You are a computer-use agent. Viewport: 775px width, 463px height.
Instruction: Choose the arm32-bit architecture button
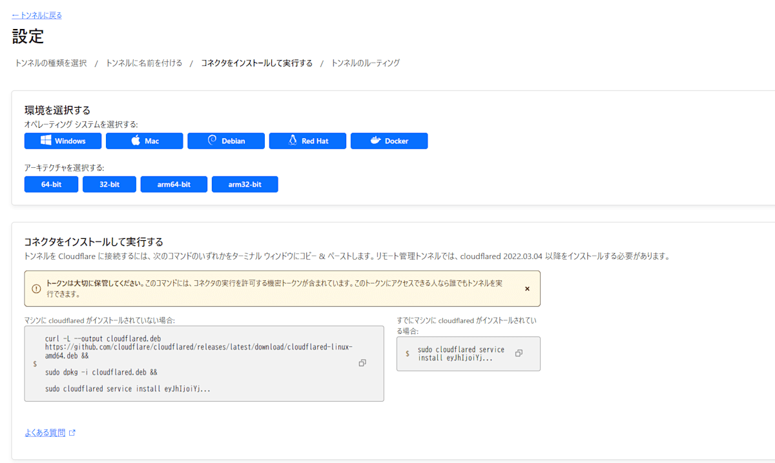pyautogui.click(x=245, y=184)
